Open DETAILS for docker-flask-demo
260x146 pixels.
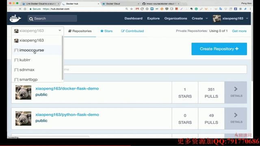pyautogui.click(x=236, y=92)
